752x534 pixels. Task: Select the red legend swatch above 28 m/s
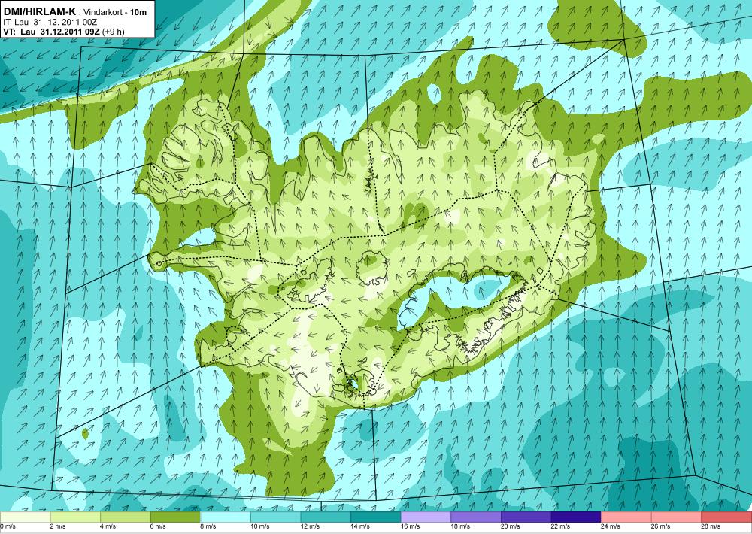pos(726,517)
